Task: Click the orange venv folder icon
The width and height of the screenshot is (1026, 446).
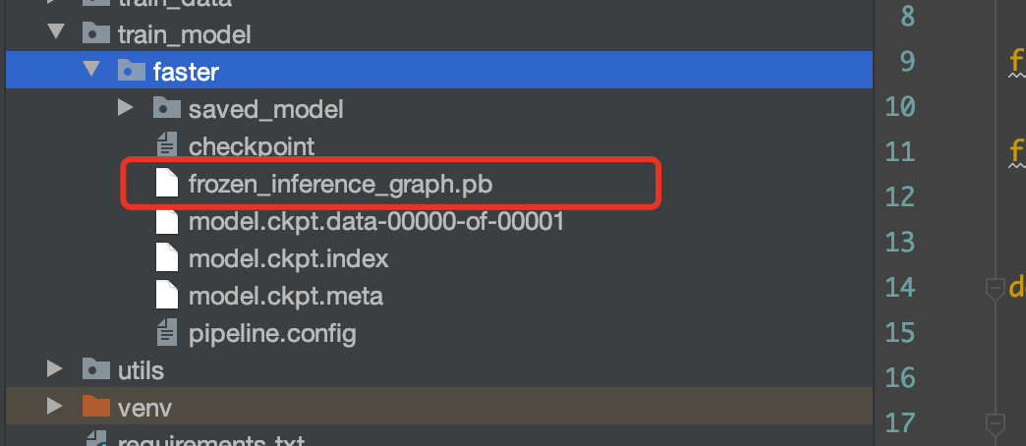Action: coord(96,406)
